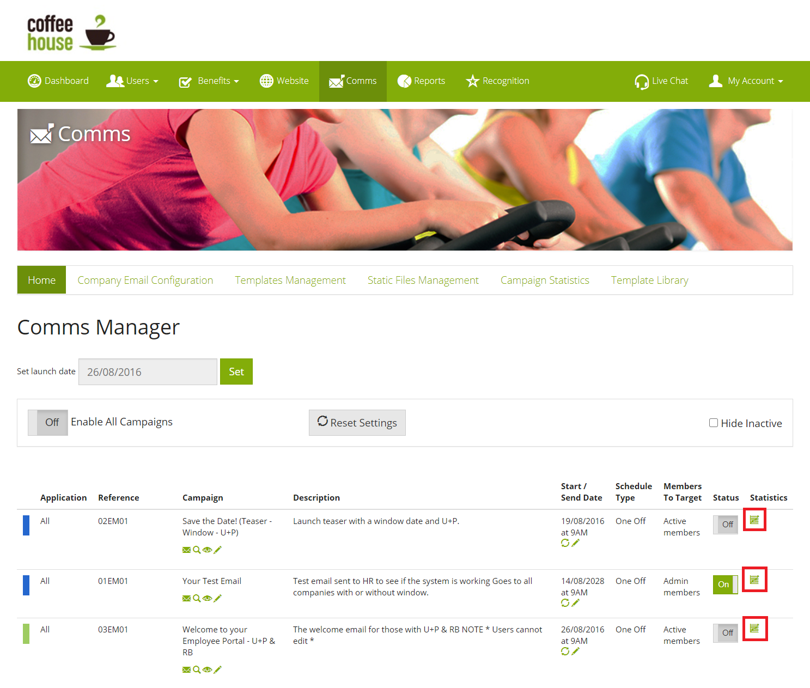810x688 pixels.
Task: Click the pencil edit icon under Save the Date campaign
Action: (217, 550)
